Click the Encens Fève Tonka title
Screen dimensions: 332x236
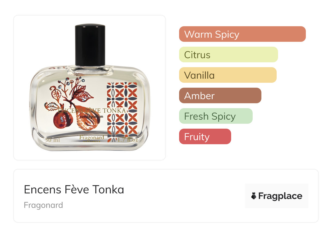pos(74,190)
